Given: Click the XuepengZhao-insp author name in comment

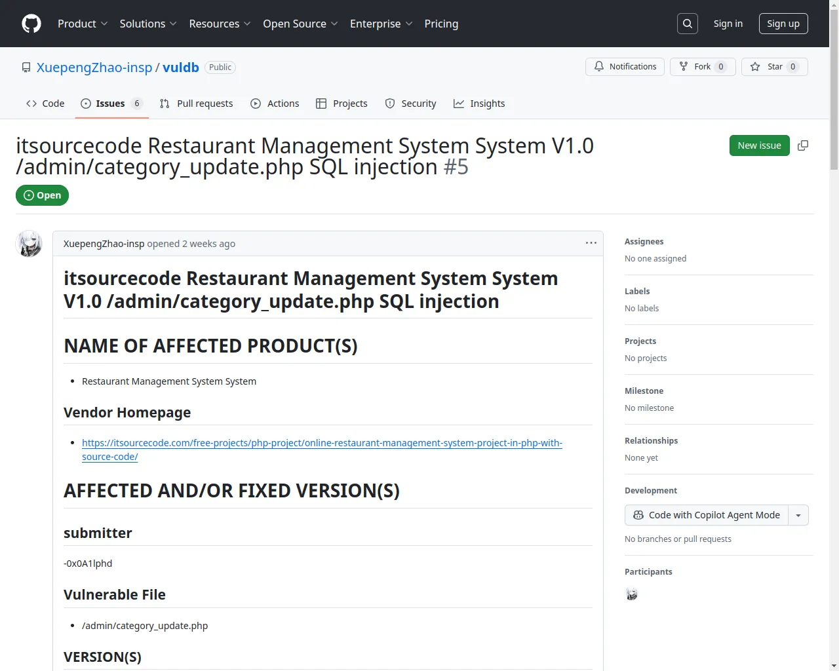Looking at the screenshot, I should (104, 244).
